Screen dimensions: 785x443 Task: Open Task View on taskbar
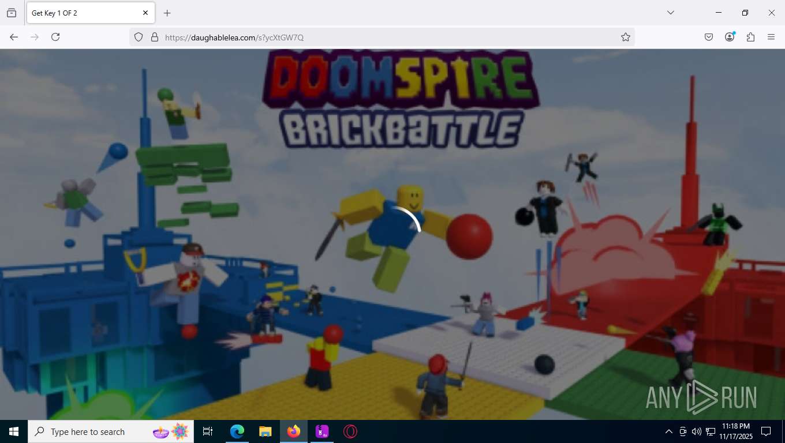(208, 431)
